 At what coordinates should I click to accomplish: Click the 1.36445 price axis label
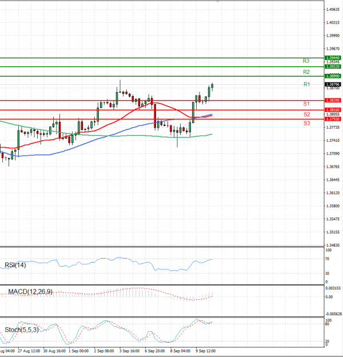tap(333, 180)
